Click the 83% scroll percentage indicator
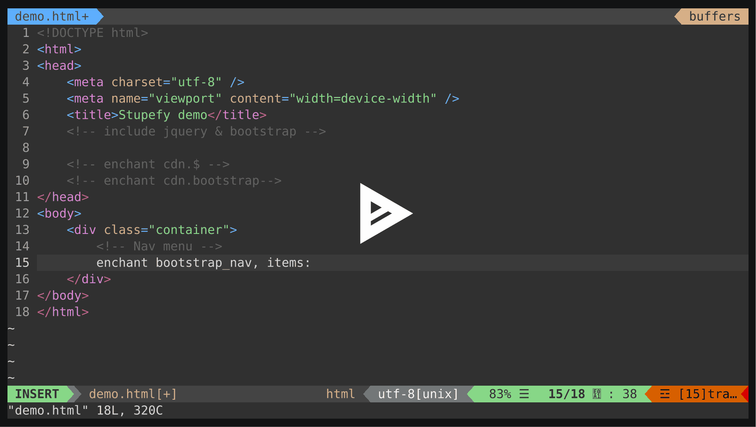The width and height of the screenshot is (756, 427). pyautogui.click(x=500, y=394)
